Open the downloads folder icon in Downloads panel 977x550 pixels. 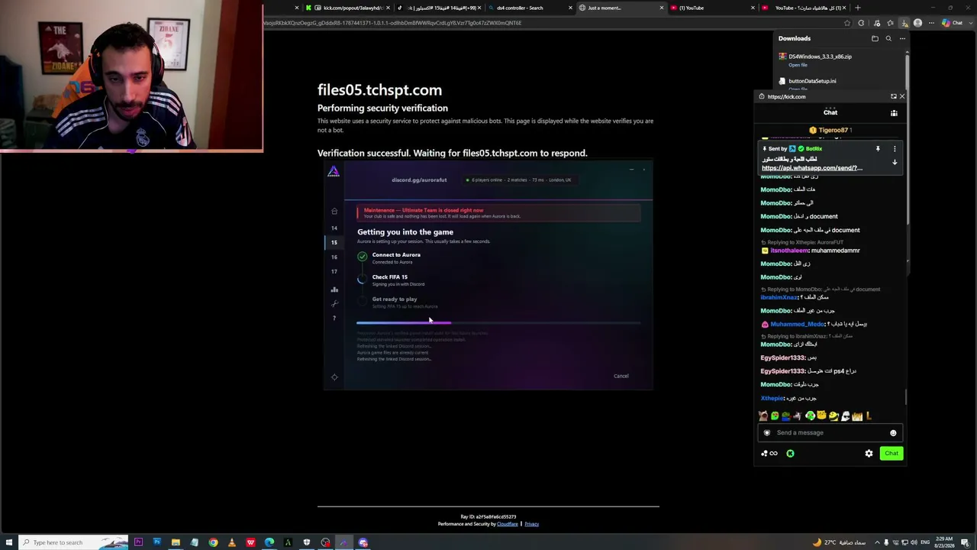(x=875, y=38)
